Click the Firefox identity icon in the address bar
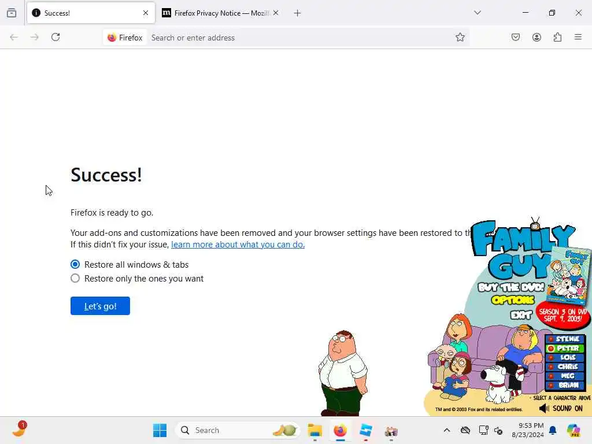592x444 pixels. click(125, 38)
